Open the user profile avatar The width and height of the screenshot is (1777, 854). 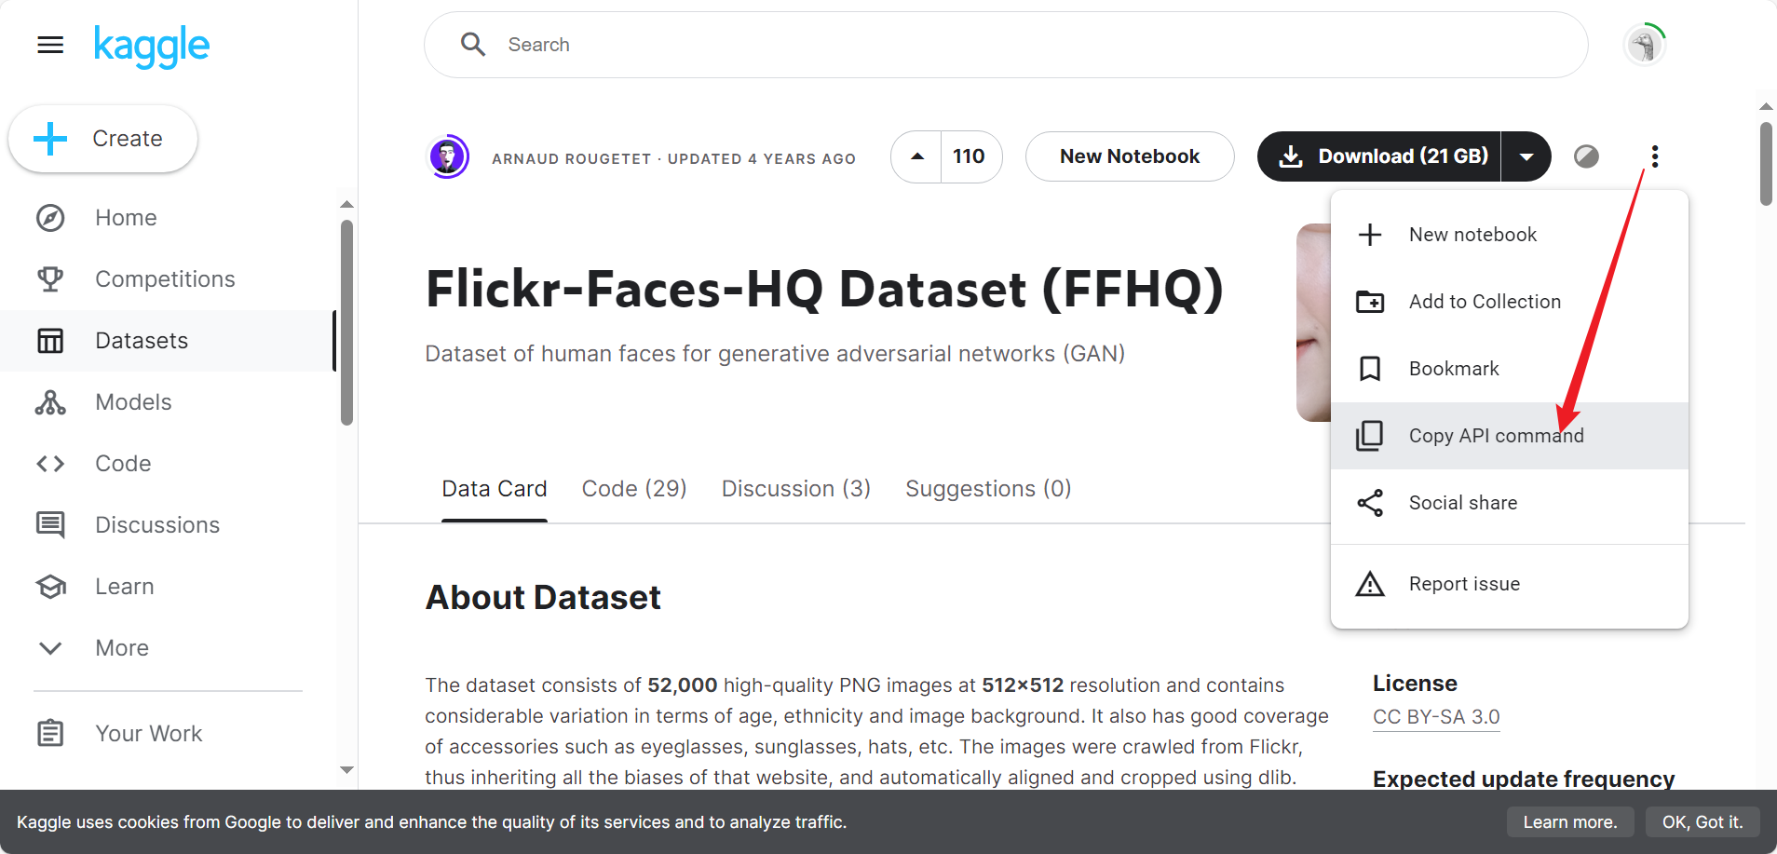[x=1644, y=45]
